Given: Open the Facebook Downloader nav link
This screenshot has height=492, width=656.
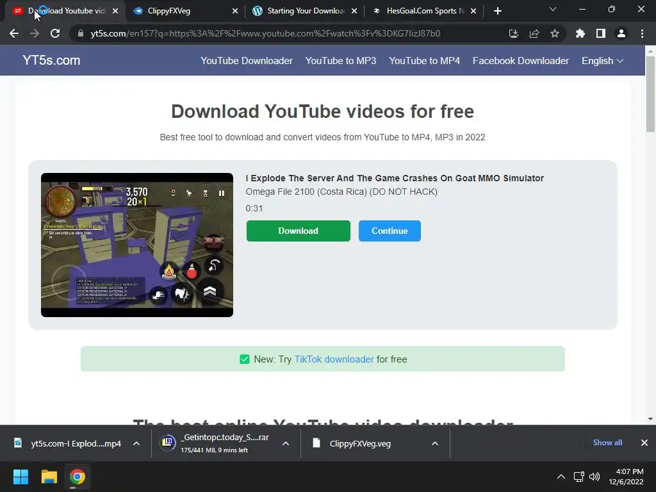Looking at the screenshot, I should pyautogui.click(x=520, y=61).
